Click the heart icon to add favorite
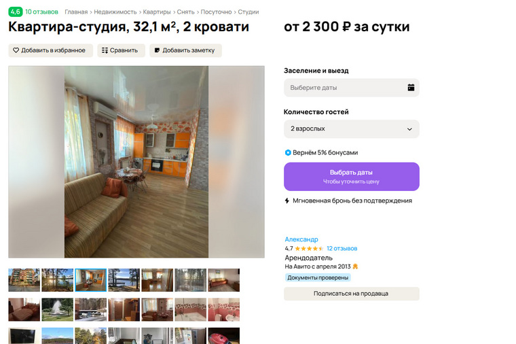 coord(16,50)
